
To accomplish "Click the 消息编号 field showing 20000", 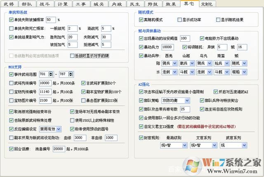I will 59,149.
